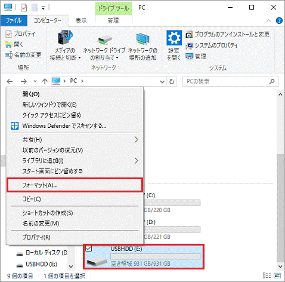Click the New Folder icon in quick access toolbar
The image size is (285, 282).
(x=35, y=8)
